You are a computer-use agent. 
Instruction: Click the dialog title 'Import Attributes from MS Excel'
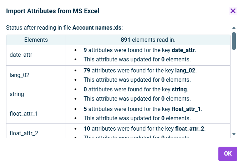tap(53, 11)
